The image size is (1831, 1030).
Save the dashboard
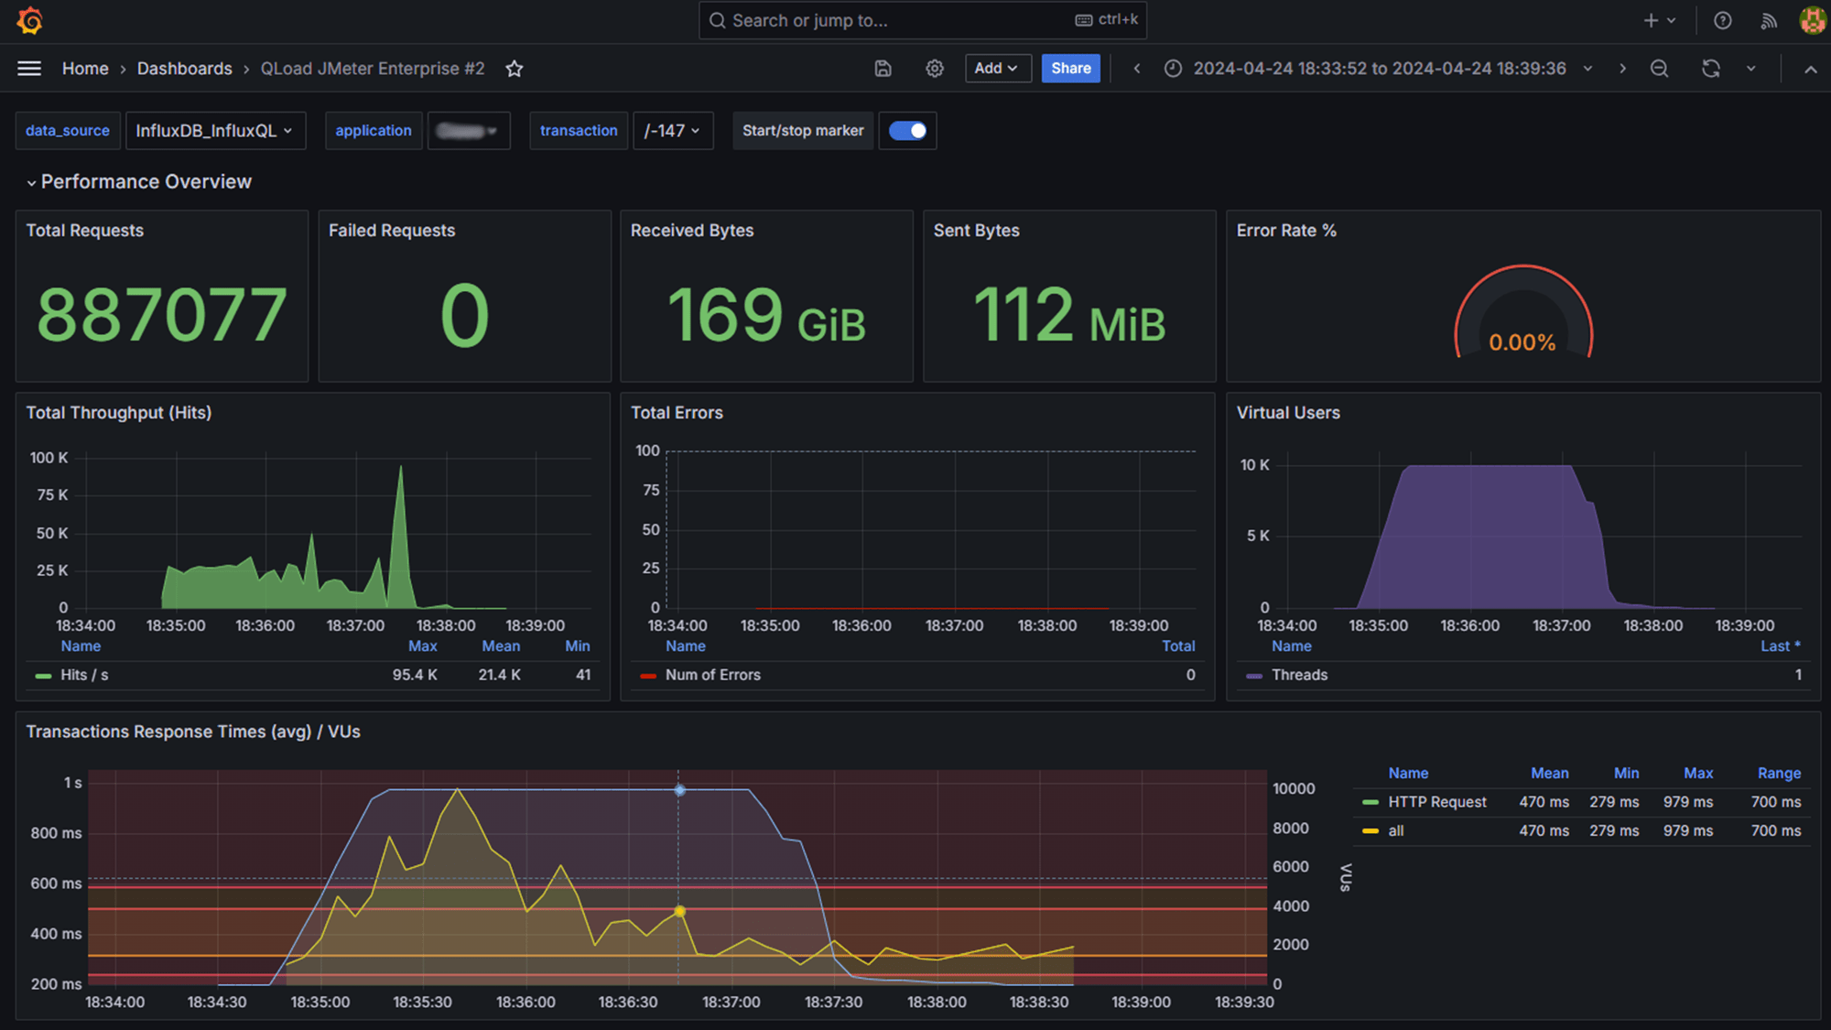[883, 68]
